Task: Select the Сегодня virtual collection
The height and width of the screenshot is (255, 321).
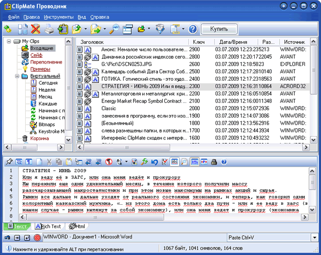Action: 48,83
